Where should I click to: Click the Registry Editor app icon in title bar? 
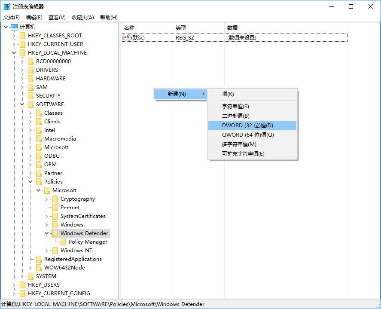7,6
